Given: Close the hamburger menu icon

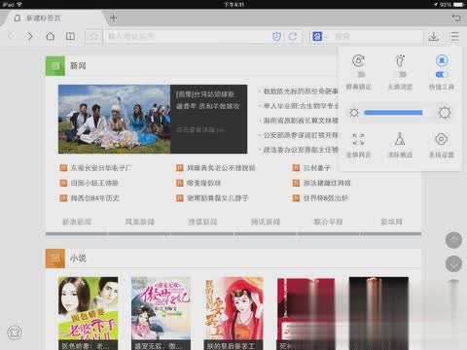Looking at the screenshot, I should pos(454,36).
